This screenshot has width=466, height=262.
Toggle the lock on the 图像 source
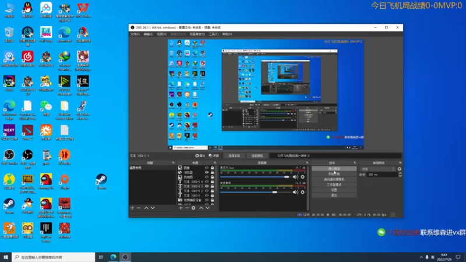coord(212,168)
